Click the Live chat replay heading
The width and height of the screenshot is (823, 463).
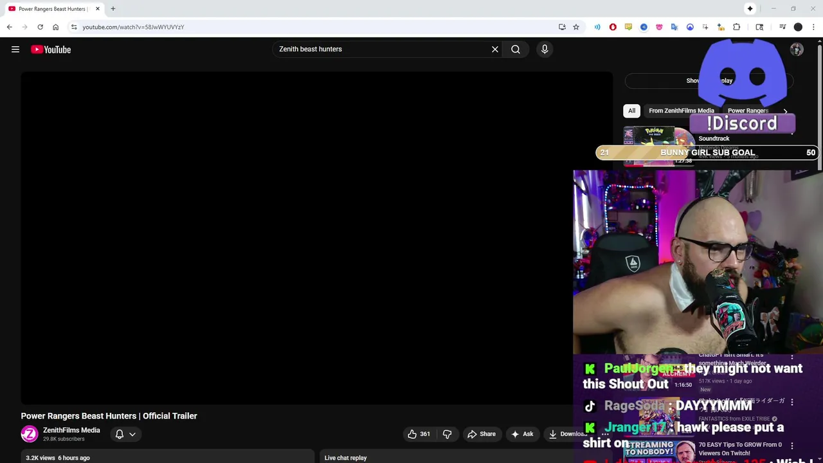345,458
